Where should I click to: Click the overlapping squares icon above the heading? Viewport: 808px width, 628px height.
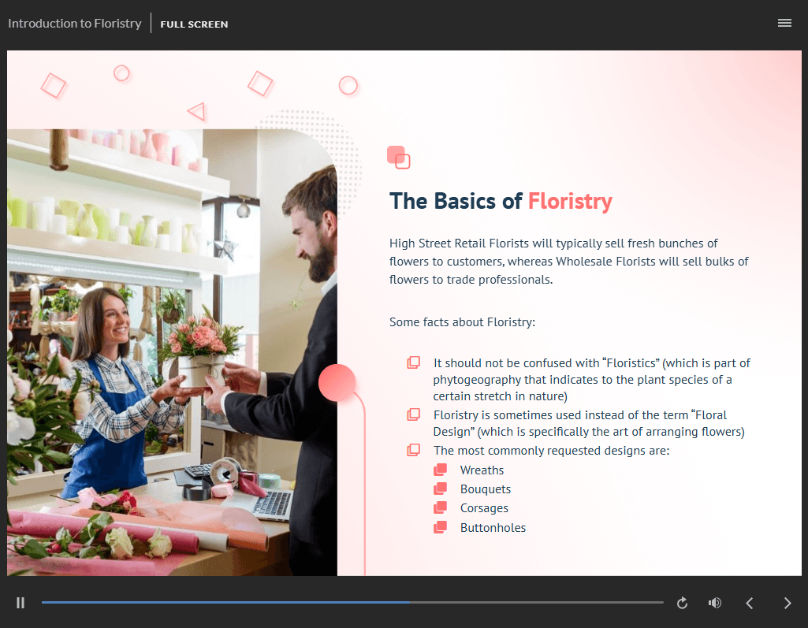(x=399, y=158)
